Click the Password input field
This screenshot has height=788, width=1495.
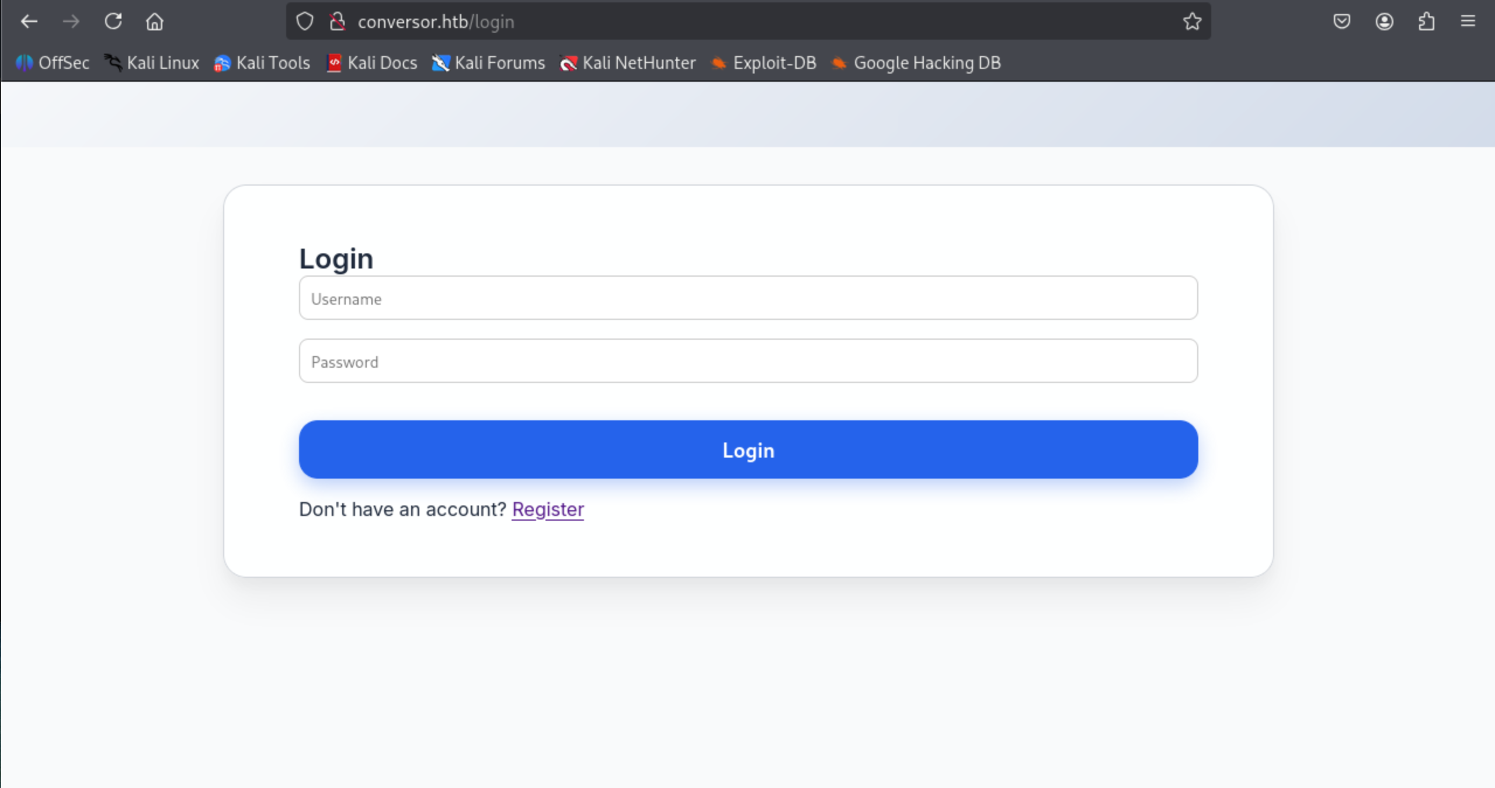tap(747, 361)
